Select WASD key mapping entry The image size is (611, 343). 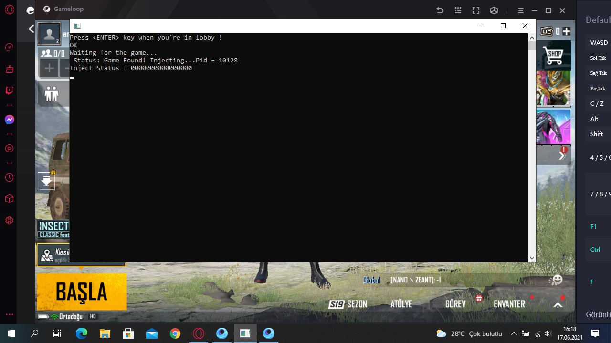pyautogui.click(x=599, y=42)
